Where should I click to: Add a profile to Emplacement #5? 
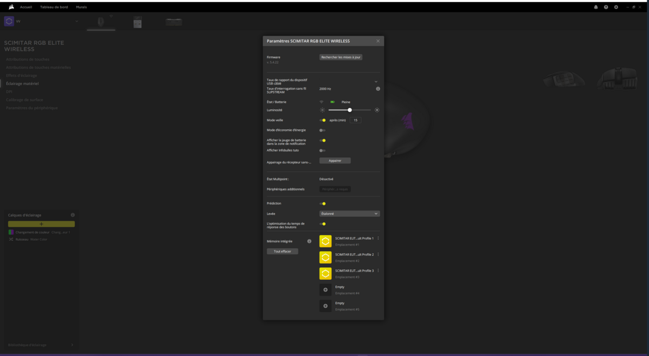click(x=326, y=306)
